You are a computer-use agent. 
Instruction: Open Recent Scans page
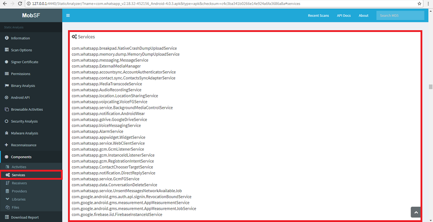pyautogui.click(x=318, y=16)
